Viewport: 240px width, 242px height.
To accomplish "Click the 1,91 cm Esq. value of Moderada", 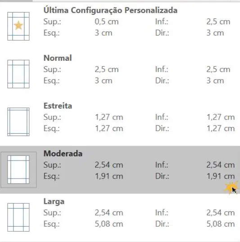I will click(x=109, y=176).
